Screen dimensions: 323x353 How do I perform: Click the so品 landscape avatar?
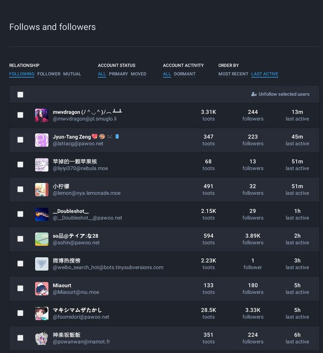(42, 239)
